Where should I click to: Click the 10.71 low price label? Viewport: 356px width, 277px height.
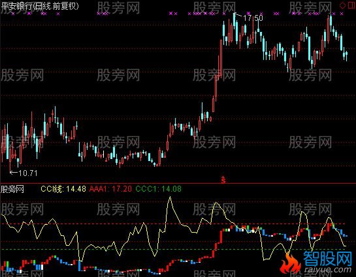tap(27, 173)
